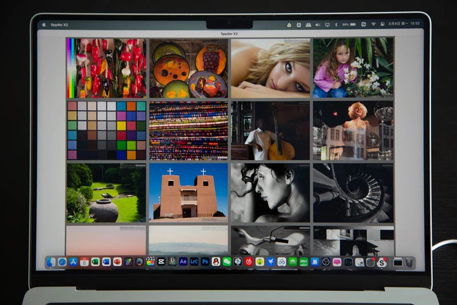Open the Spyder X2 app menu

coord(59,25)
